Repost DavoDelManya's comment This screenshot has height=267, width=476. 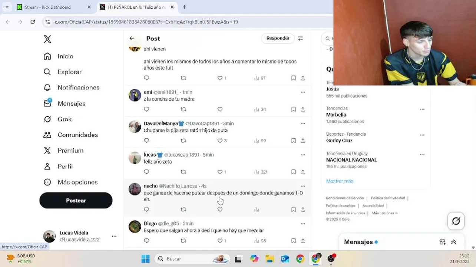tap(183, 141)
